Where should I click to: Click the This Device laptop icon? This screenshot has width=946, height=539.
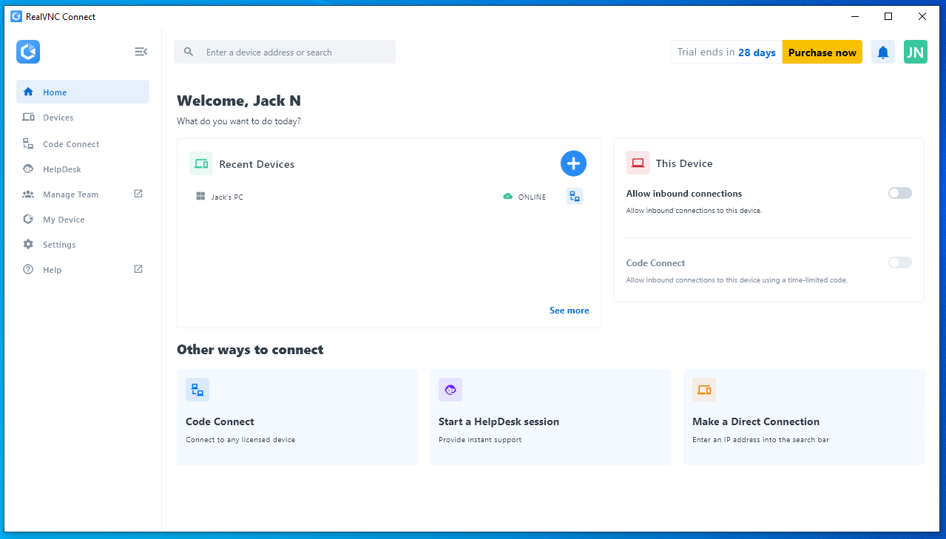[x=638, y=163]
